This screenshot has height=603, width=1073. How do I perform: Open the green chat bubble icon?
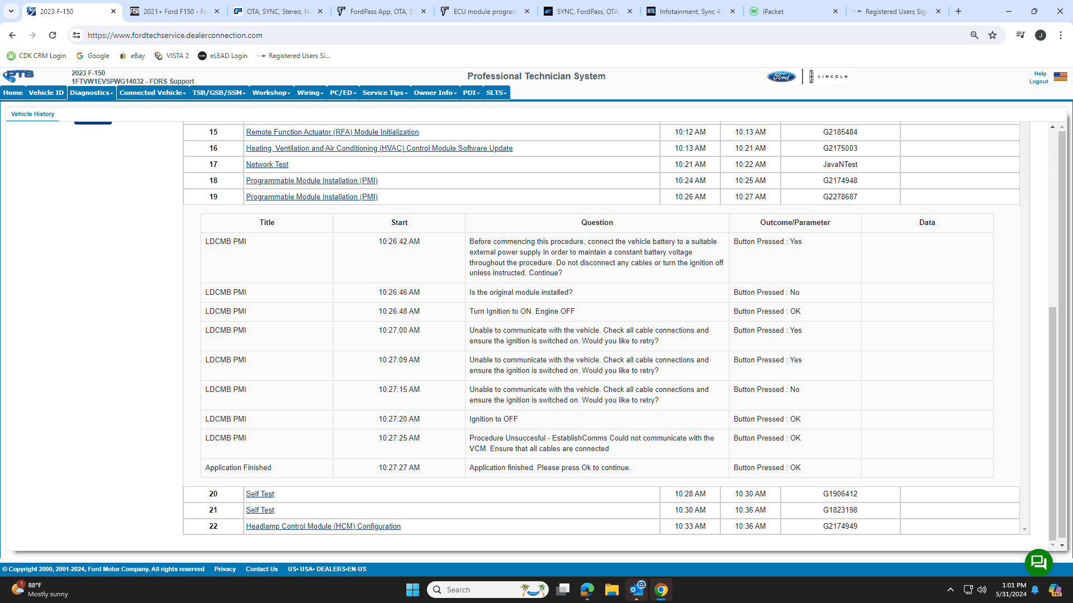tap(1038, 562)
